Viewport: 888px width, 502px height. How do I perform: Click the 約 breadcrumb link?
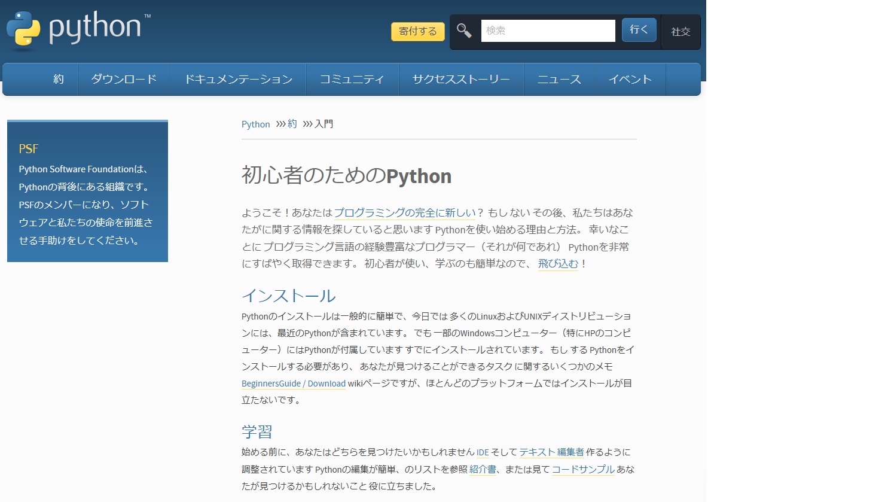pyautogui.click(x=292, y=124)
